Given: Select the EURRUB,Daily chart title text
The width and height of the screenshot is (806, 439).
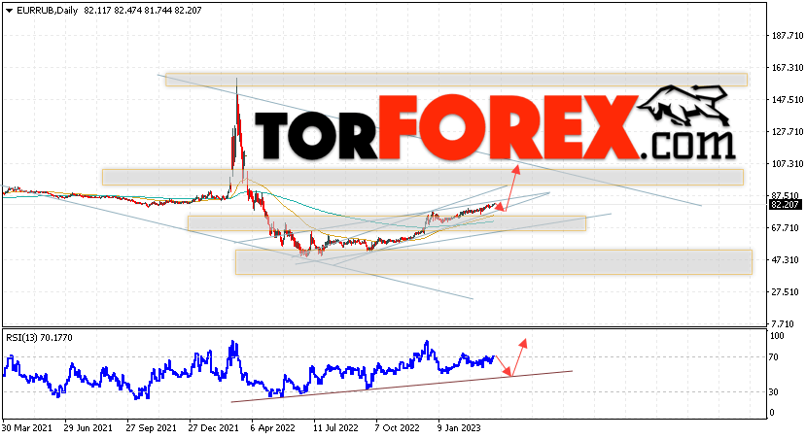Looking at the screenshot, I should point(47,11).
